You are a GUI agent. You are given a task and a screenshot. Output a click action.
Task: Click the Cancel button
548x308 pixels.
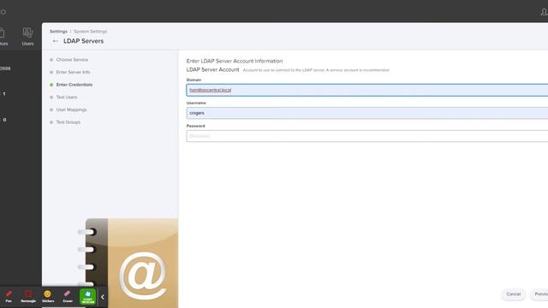(x=514, y=294)
